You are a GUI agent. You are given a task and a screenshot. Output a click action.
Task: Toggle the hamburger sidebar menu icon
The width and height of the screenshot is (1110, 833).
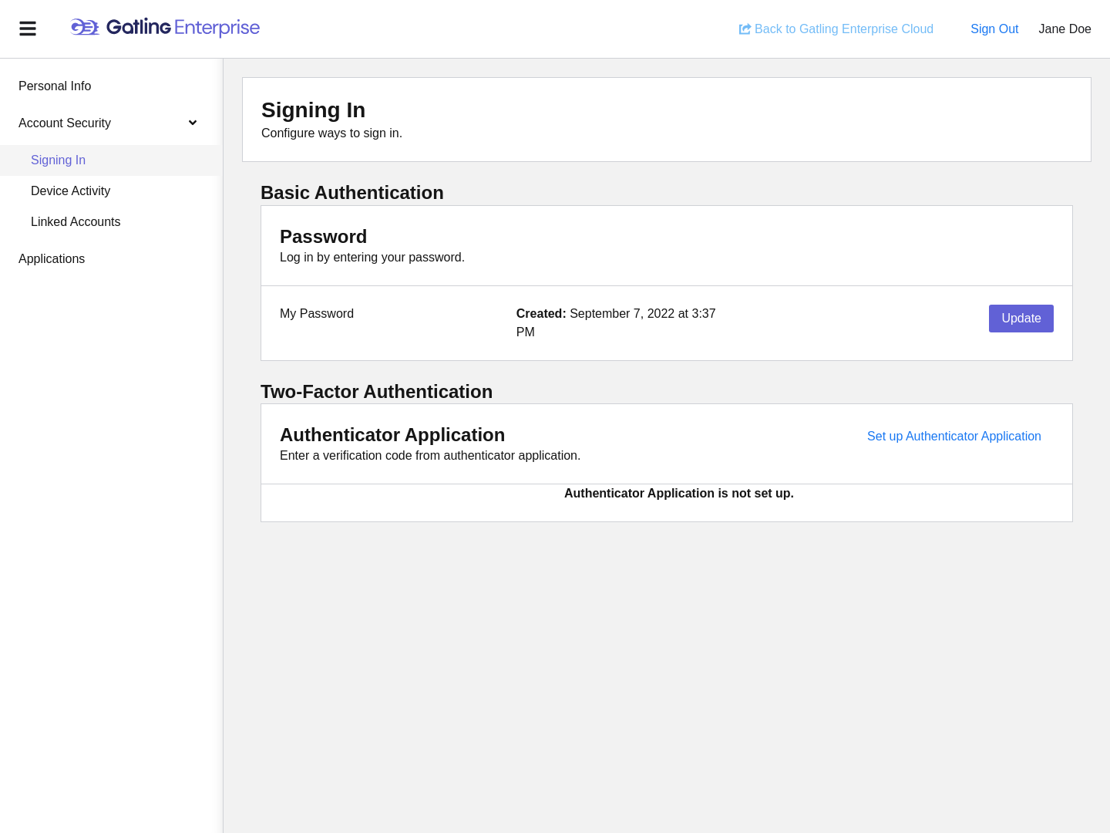tap(28, 29)
